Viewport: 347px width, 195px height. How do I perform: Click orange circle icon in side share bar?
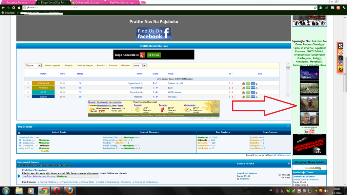(x=341, y=52)
